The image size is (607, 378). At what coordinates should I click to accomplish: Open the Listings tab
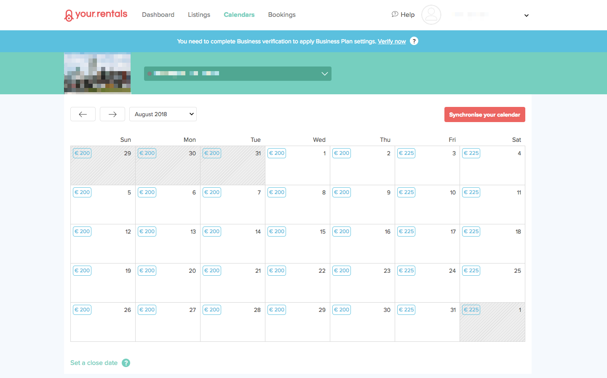(x=199, y=15)
